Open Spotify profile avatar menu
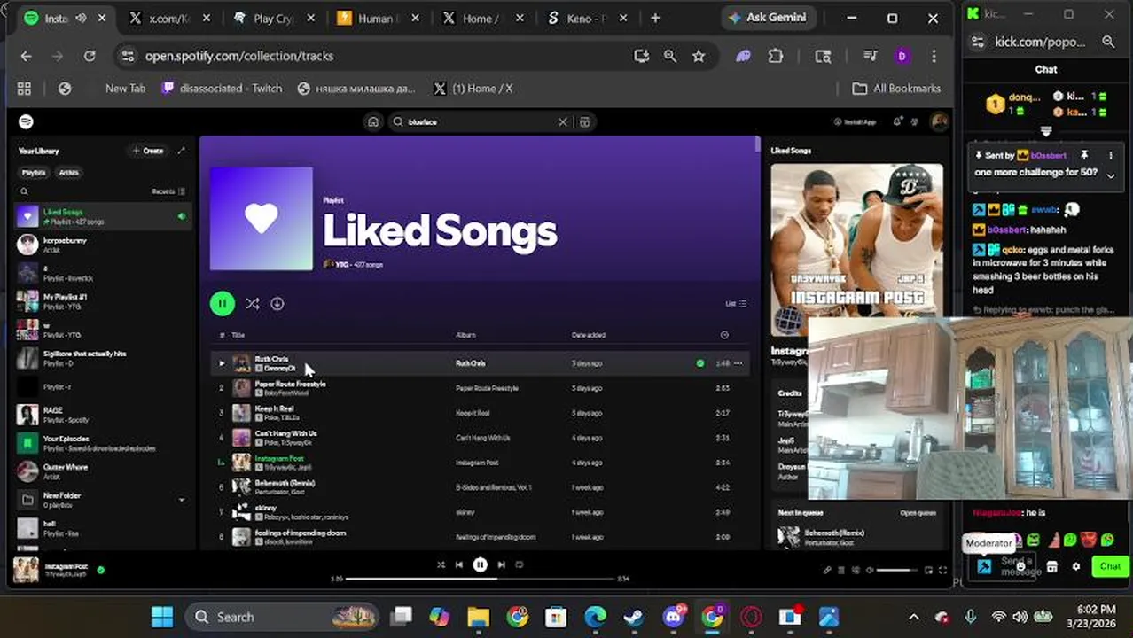Image resolution: width=1133 pixels, height=638 pixels. click(x=939, y=122)
